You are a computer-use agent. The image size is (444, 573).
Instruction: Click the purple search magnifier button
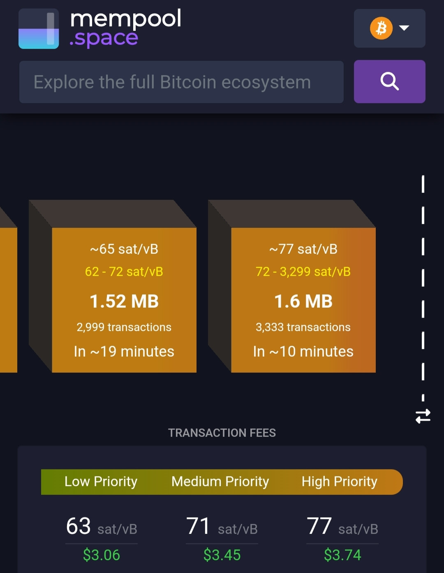point(389,81)
